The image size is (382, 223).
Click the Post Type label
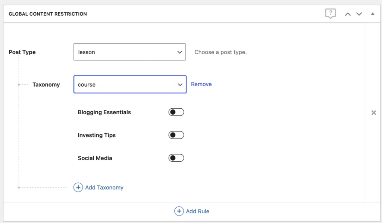point(22,52)
